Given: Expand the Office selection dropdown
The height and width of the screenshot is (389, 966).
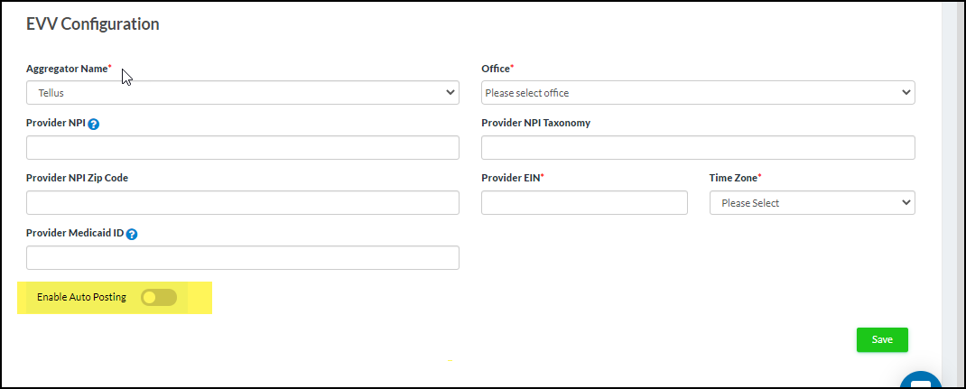Looking at the screenshot, I should point(698,93).
